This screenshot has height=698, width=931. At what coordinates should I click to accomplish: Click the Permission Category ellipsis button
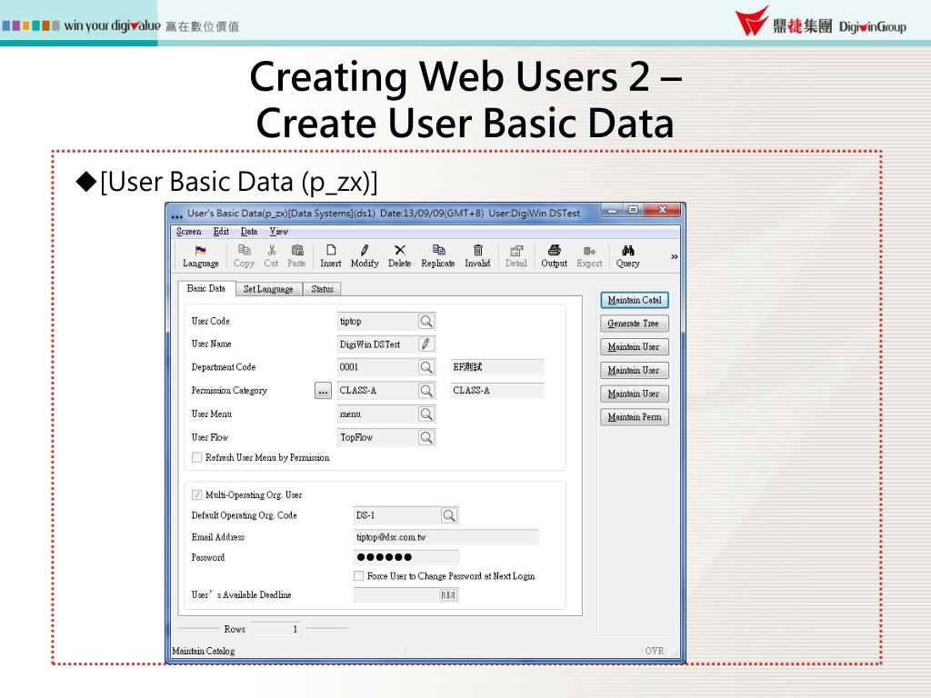[323, 391]
